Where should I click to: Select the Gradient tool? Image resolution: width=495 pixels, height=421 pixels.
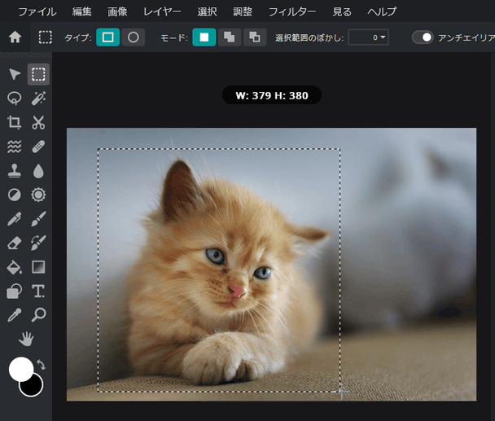coord(38,267)
